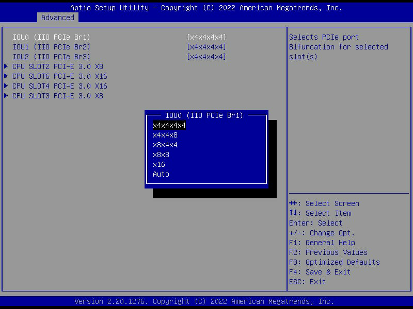Open CPU SLOT3 PCI-E 3.0 X8 submenu
This screenshot has height=309, width=413.
point(57,96)
